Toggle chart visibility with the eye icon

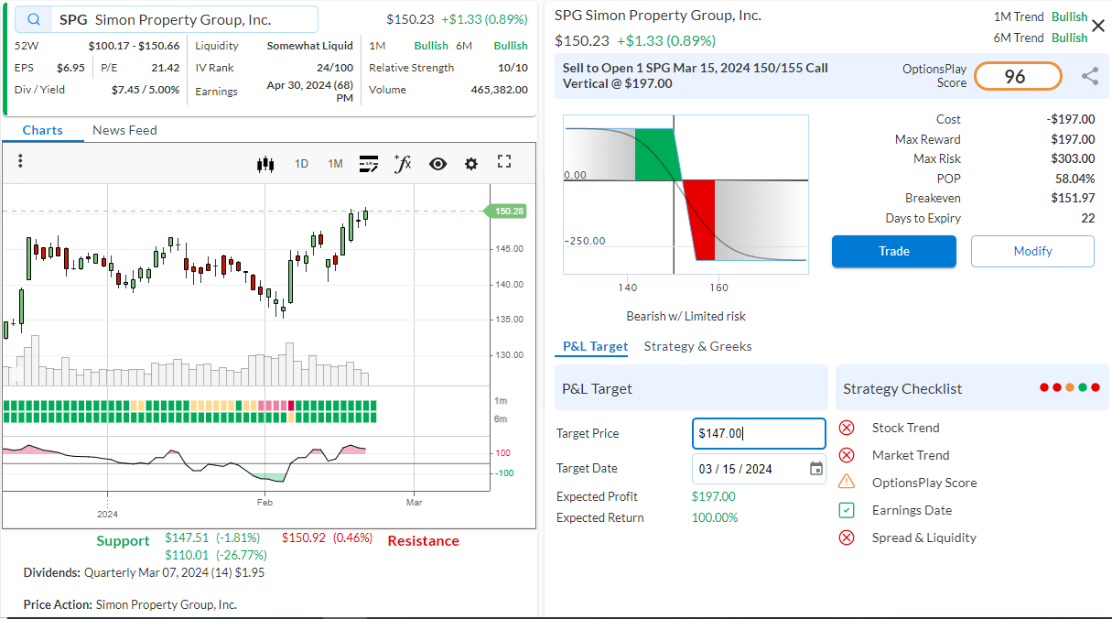coord(438,164)
